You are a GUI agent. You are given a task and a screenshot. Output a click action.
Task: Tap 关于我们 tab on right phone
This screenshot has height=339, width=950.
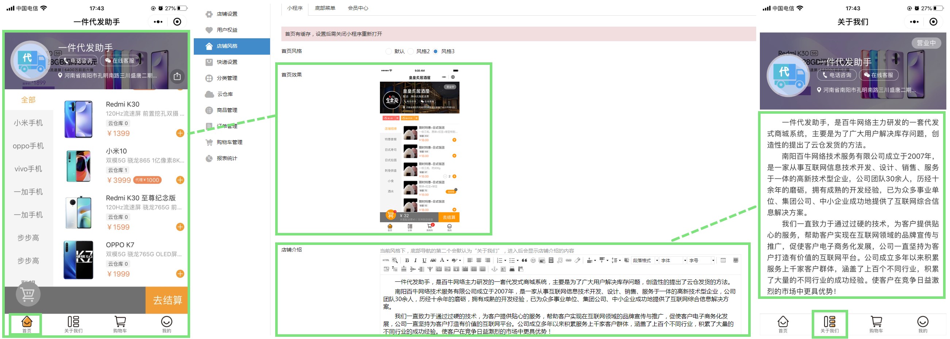830,324
